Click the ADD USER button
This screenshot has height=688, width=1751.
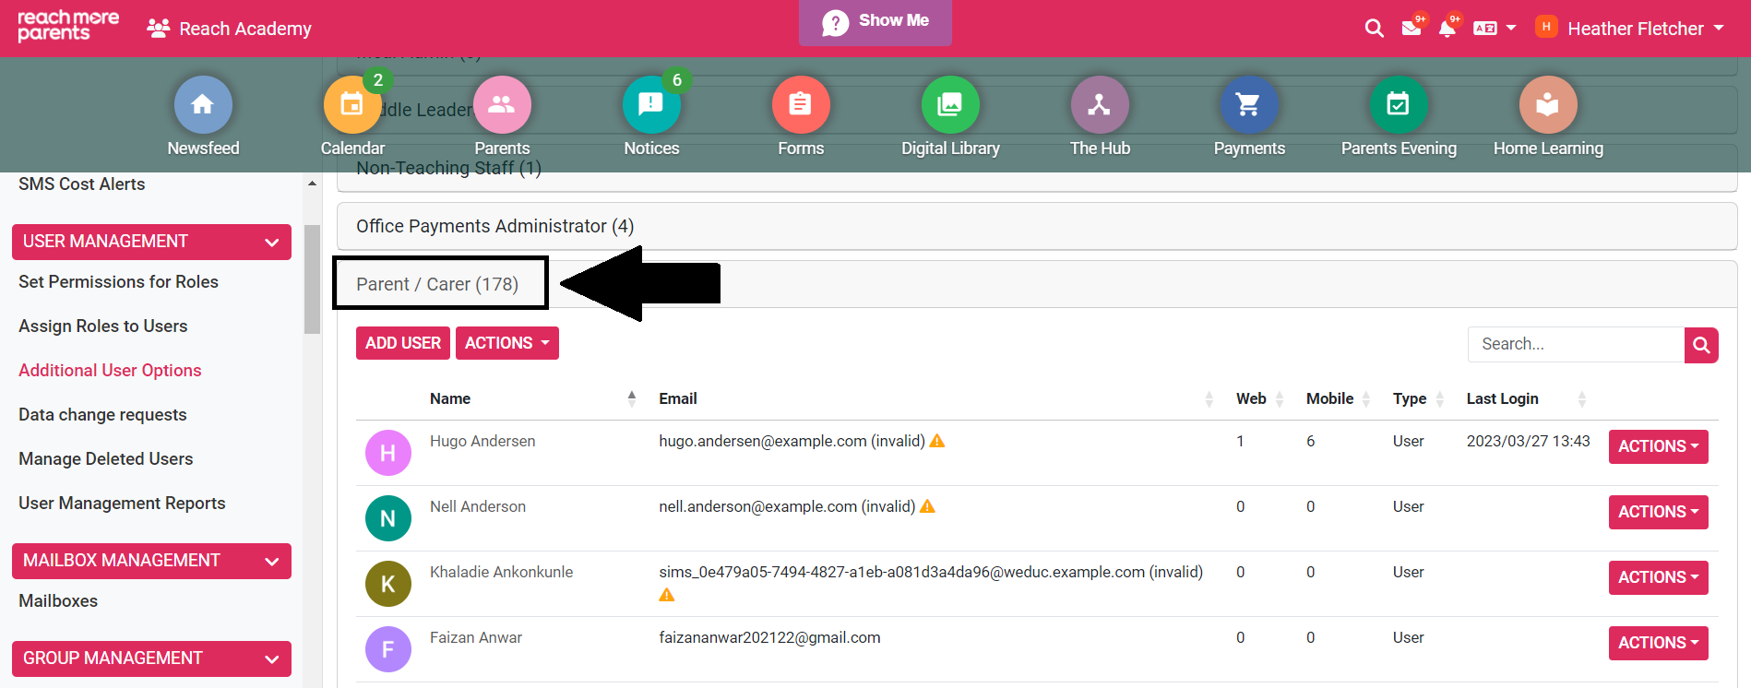[x=403, y=343]
